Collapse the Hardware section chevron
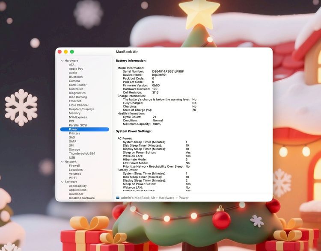 tap(62, 61)
